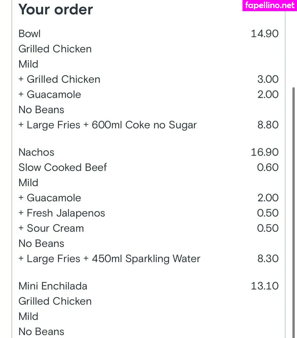Click the Bowl's No Beans modifier
Screen dimensions: 297x338
pos(41,110)
